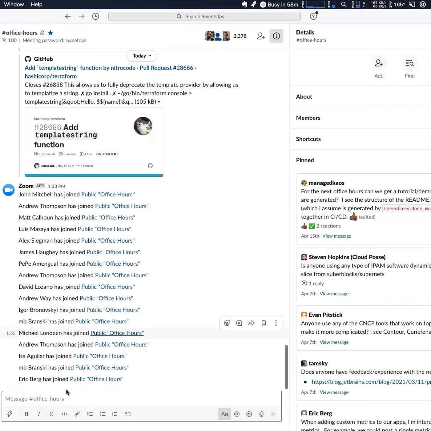
Task: Insert a link with the link icon
Action: 77,414
